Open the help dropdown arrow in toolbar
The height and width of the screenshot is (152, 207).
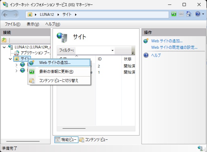tap(203, 14)
